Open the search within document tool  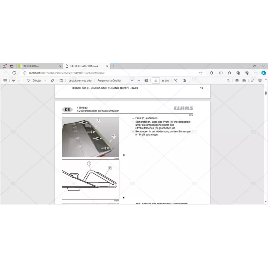(228, 80)
